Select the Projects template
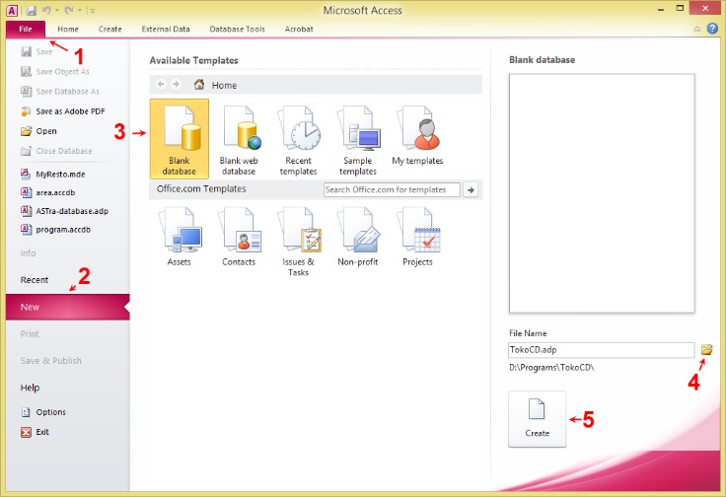 [x=417, y=236]
